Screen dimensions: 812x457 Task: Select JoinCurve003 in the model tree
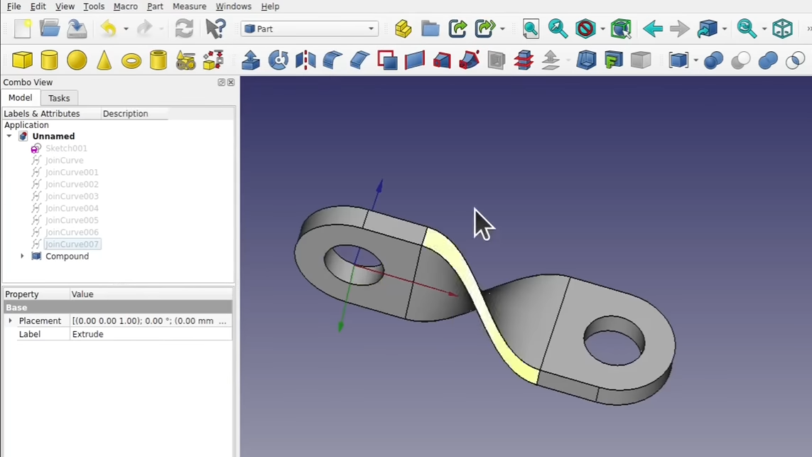pos(72,196)
